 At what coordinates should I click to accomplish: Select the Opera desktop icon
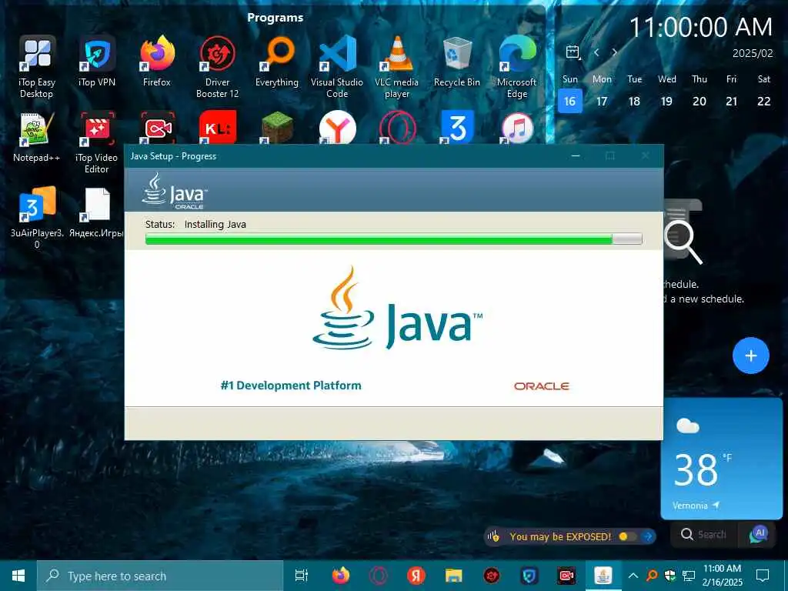tap(398, 127)
